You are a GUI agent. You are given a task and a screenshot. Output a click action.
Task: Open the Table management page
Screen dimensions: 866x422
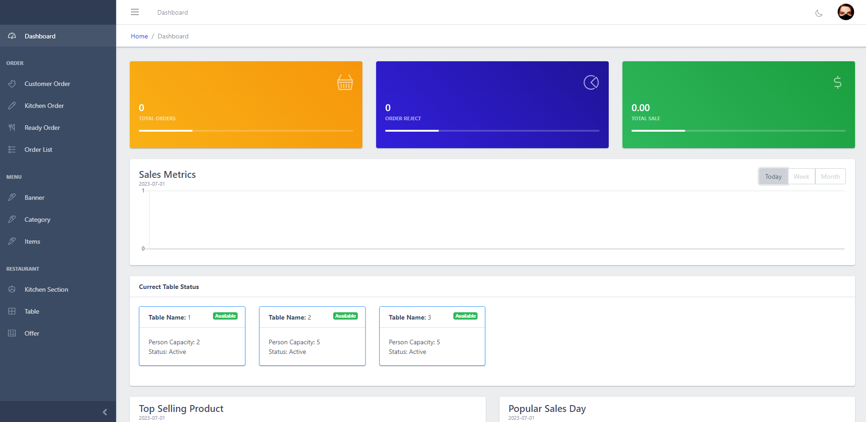click(58, 311)
